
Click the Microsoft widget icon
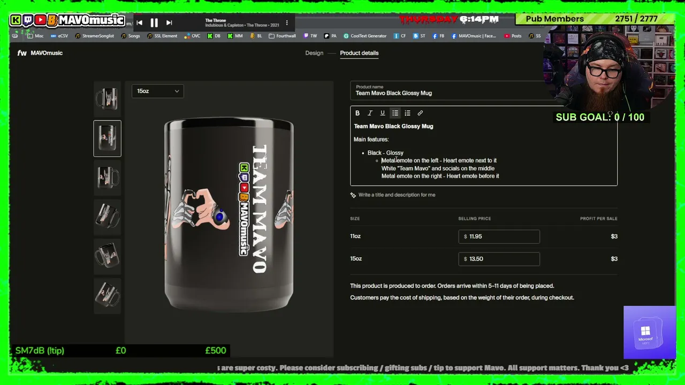coord(649,332)
